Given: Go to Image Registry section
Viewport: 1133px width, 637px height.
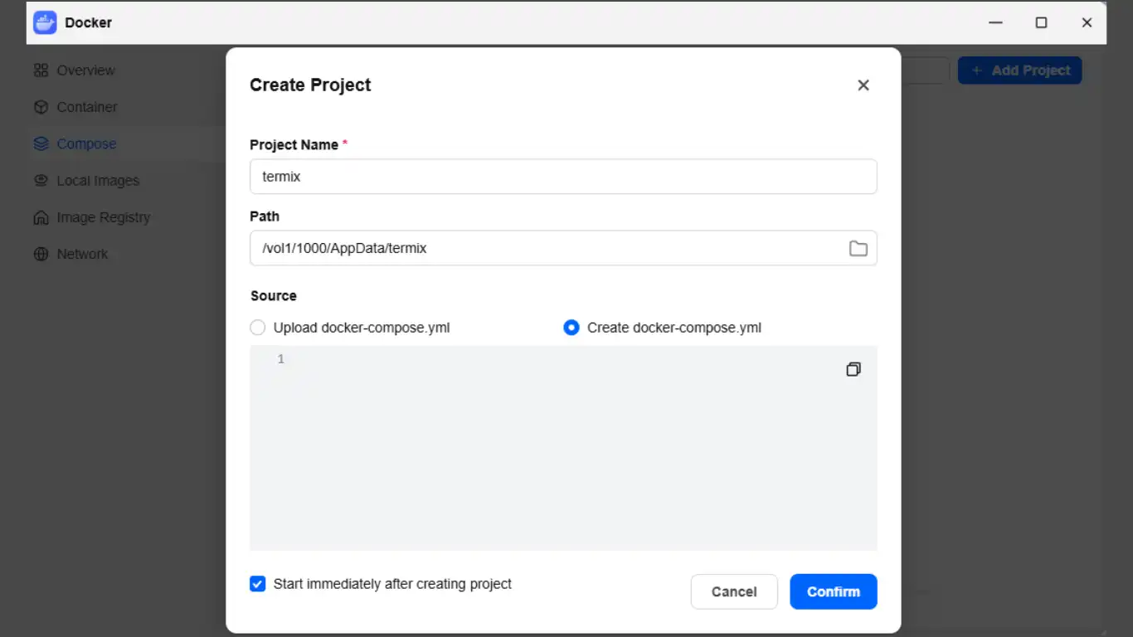Looking at the screenshot, I should click(x=104, y=217).
